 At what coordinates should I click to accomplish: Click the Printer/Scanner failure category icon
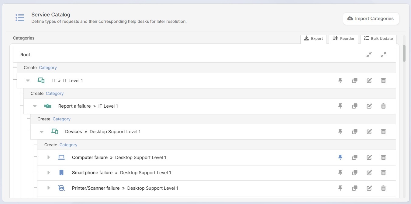click(62, 188)
